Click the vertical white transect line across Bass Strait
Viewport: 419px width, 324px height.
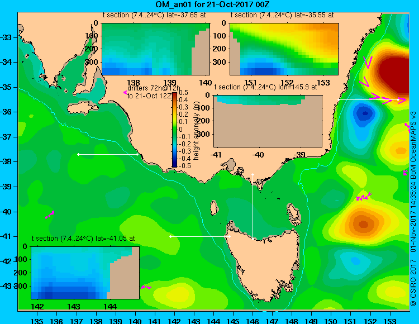[253, 207]
